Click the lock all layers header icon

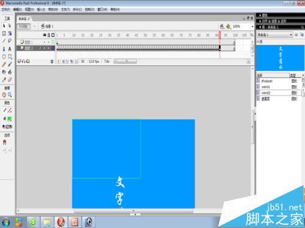(49, 35)
